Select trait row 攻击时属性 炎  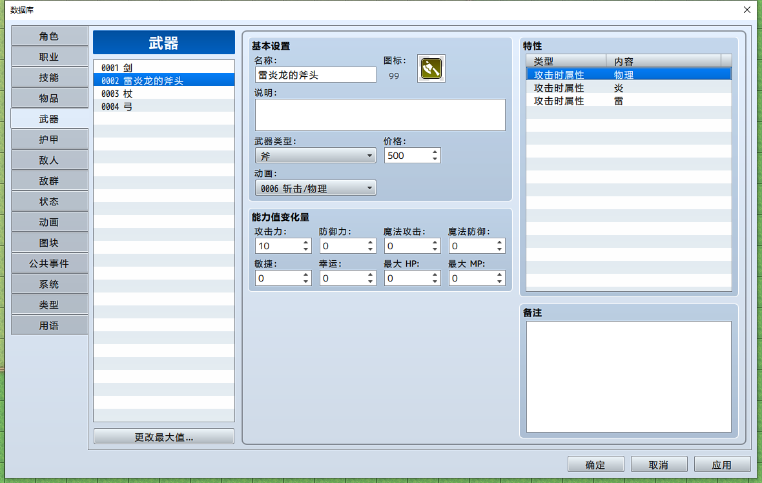click(x=629, y=88)
